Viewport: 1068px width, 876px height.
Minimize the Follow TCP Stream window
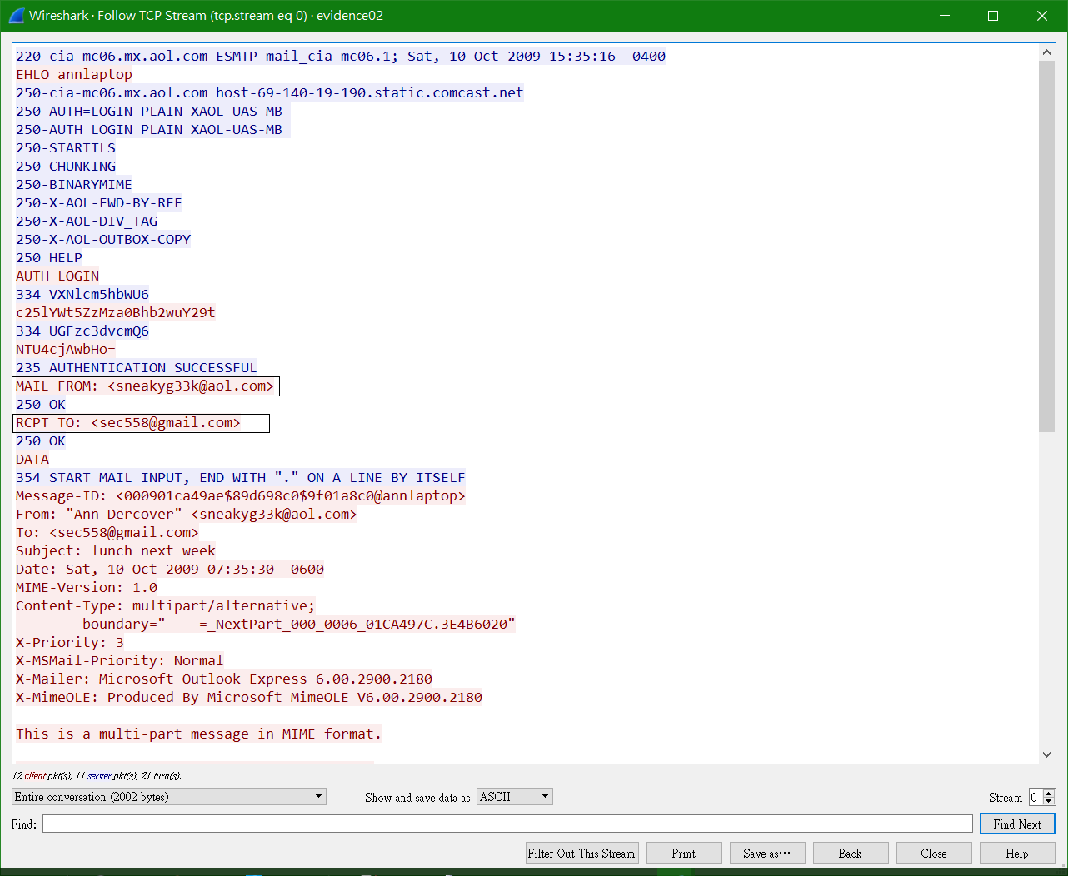pos(945,16)
